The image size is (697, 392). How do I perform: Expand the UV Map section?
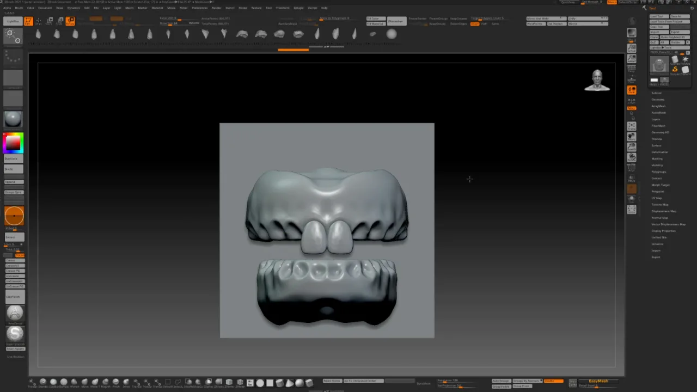[x=656, y=198]
